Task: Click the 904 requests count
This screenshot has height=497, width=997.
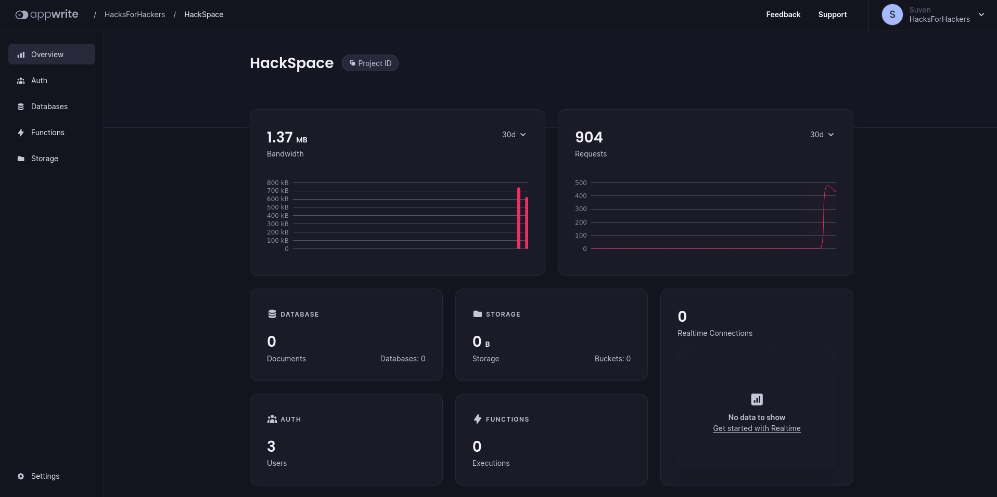Action: (589, 137)
